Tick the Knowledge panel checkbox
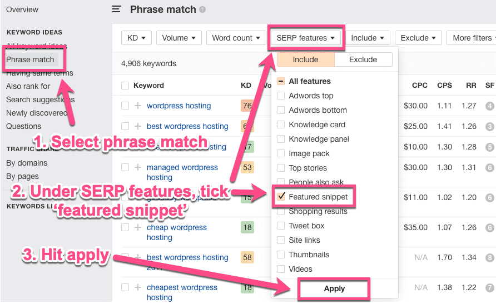 (281, 139)
